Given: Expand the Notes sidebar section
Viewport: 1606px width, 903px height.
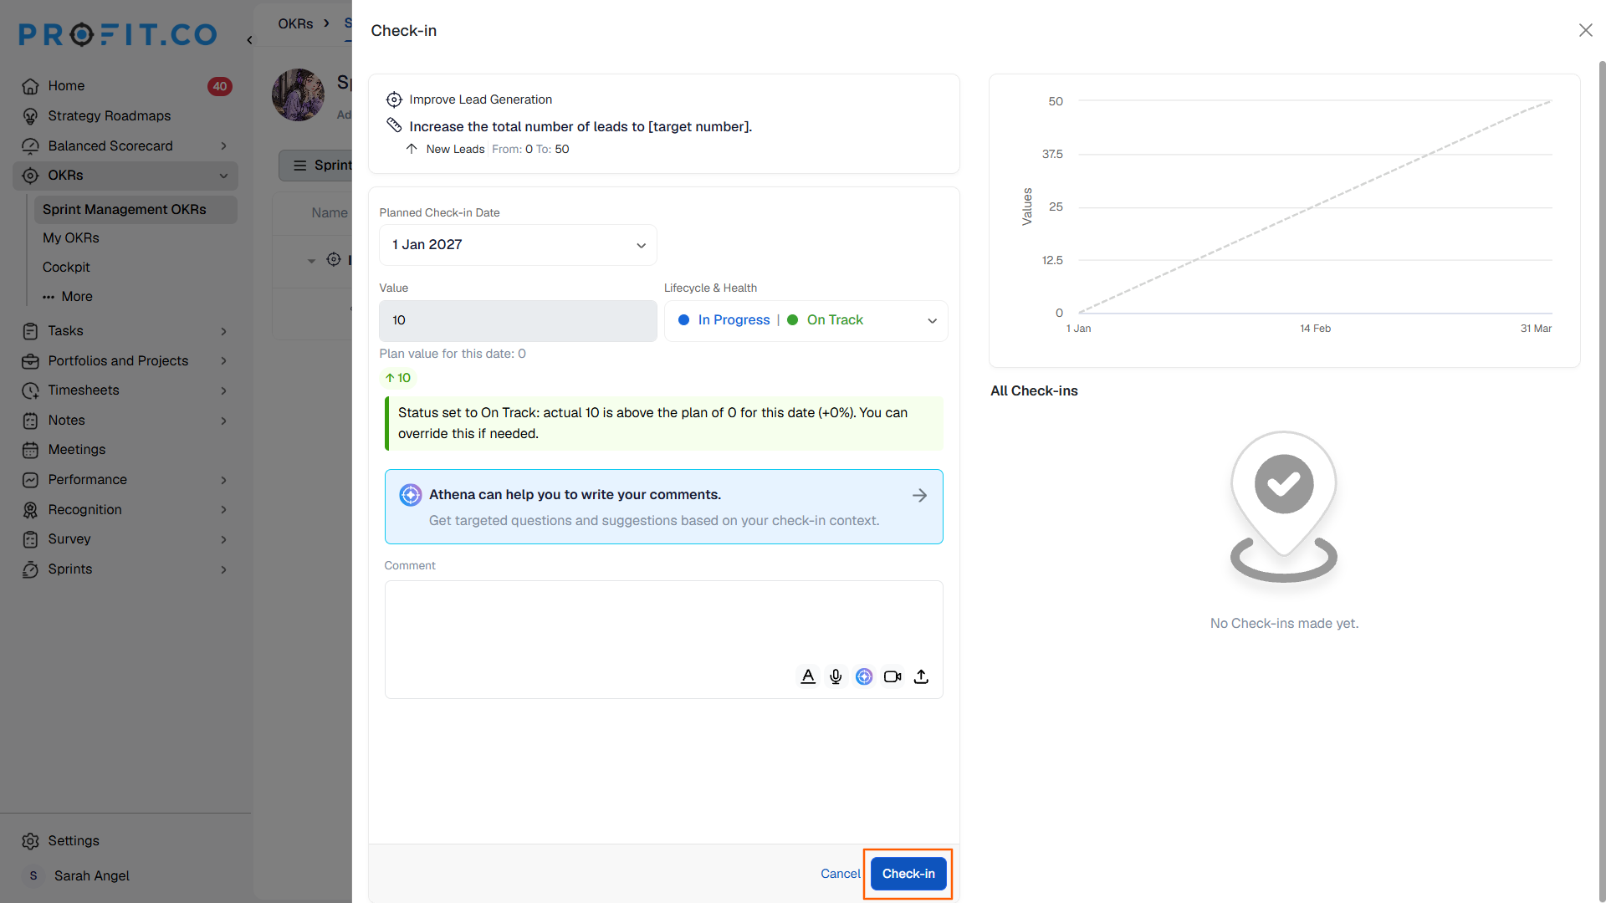Looking at the screenshot, I should coord(223,421).
